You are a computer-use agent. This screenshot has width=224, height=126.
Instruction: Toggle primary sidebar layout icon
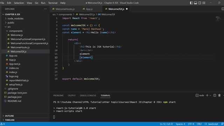[x=191, y=3]
